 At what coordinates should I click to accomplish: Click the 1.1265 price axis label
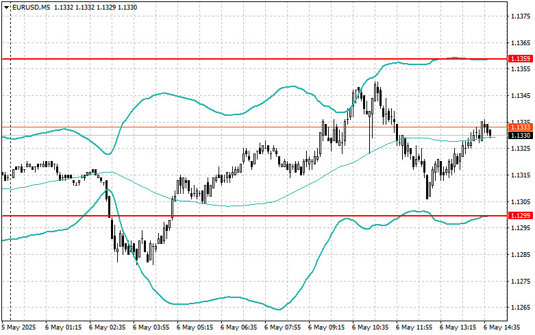pos(521,308)
